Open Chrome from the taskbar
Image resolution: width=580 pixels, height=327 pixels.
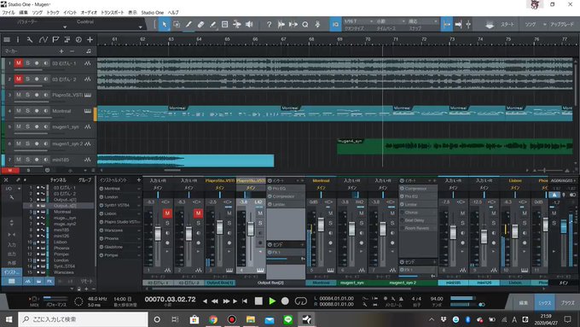pos(213,319)
